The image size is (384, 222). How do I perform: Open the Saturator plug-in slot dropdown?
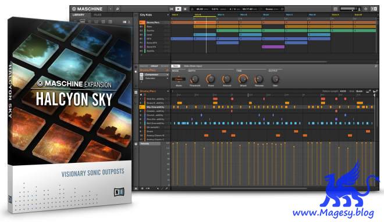click(168, 78)
